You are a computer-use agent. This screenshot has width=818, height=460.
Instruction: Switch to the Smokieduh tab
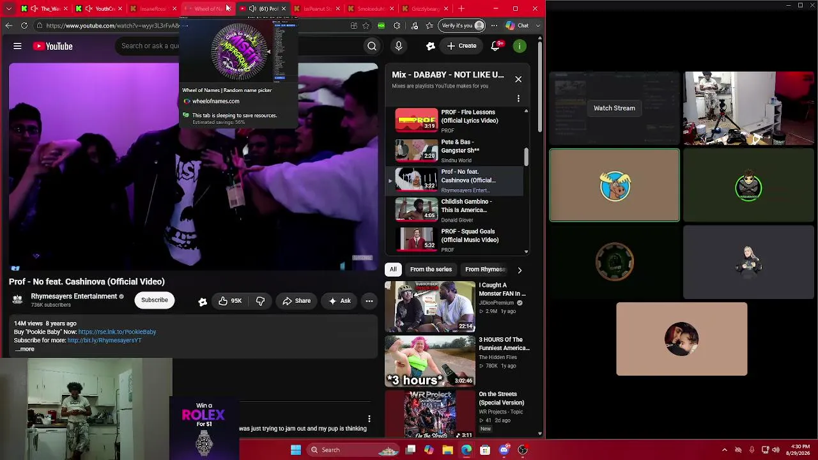[x=371, y=8]
